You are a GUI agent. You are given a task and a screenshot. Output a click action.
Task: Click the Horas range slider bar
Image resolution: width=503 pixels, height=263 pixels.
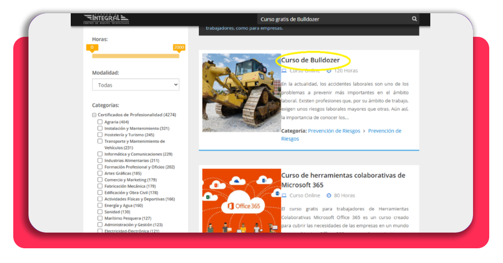[x=136, y=56]
